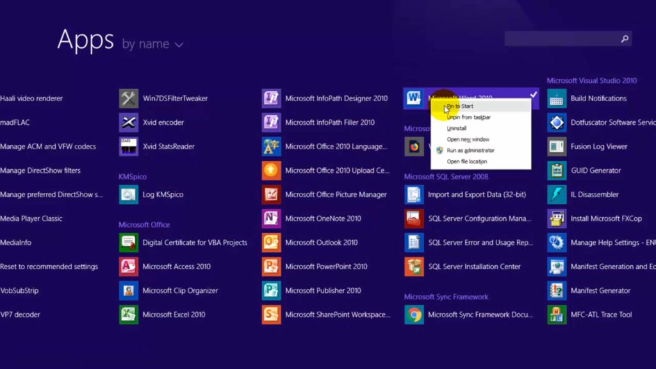Open Manifest Generator icon
Image resolution: width=656 pixels, height=369 pixels.
click(557, 291)
